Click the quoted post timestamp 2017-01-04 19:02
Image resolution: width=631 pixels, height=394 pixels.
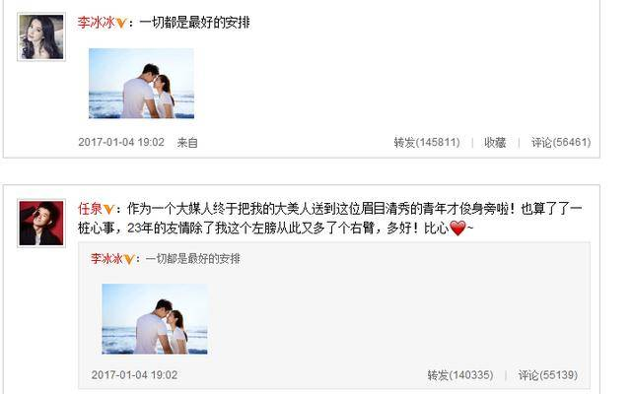(x=134, y=375)
